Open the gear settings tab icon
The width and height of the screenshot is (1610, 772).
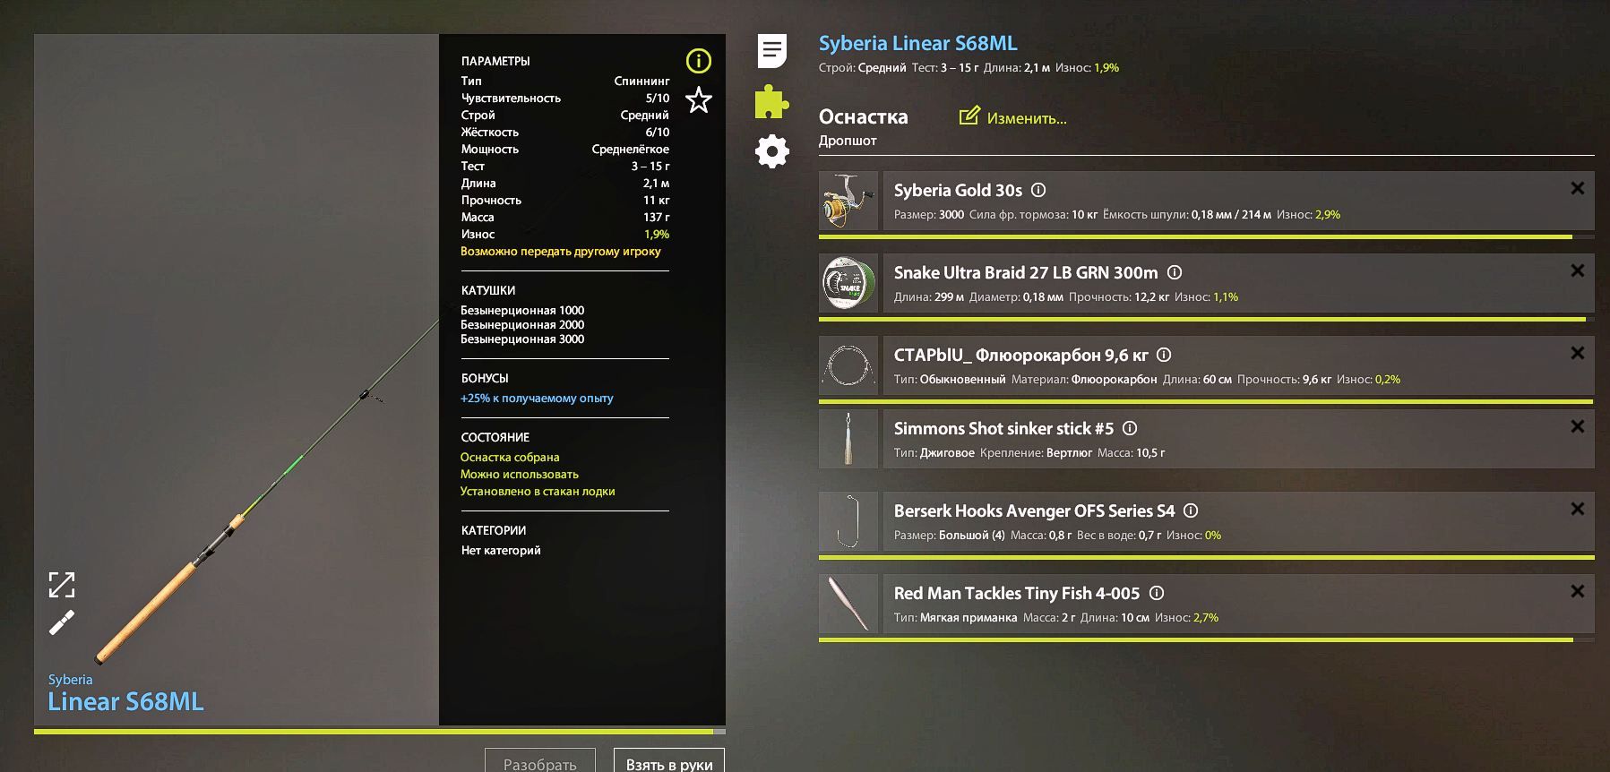pos(771,151)
